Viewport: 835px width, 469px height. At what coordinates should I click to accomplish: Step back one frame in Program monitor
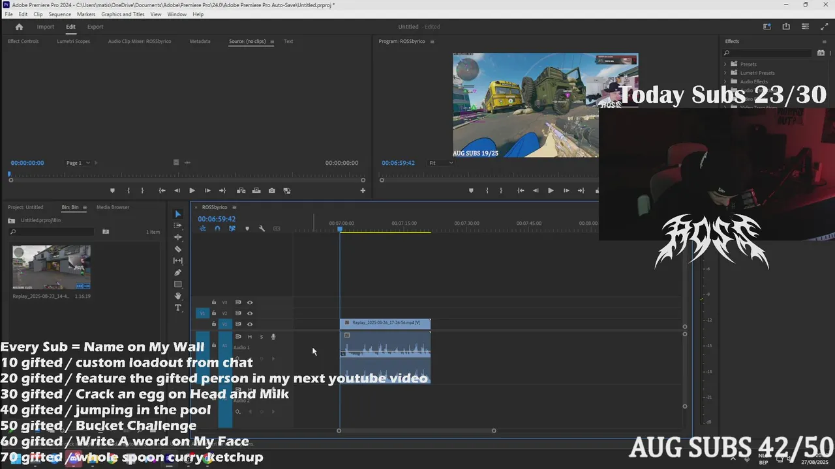click(536, 191)
